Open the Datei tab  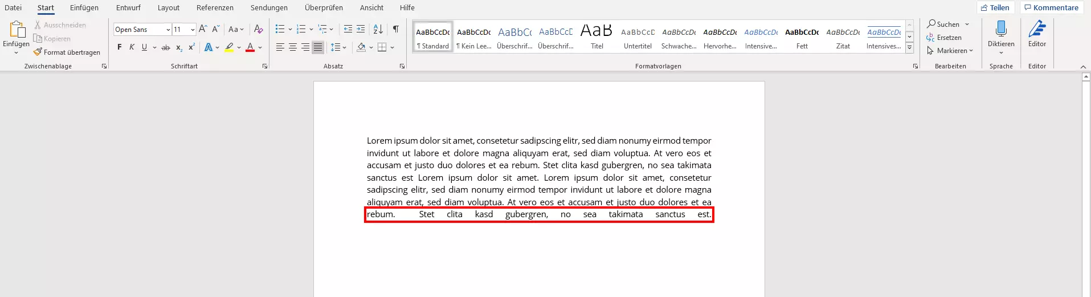point(13,7)
